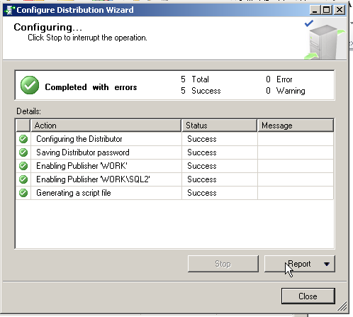Click the Close button
The width and height of the screenshot is (353, 317).
[x=308, y=296]
